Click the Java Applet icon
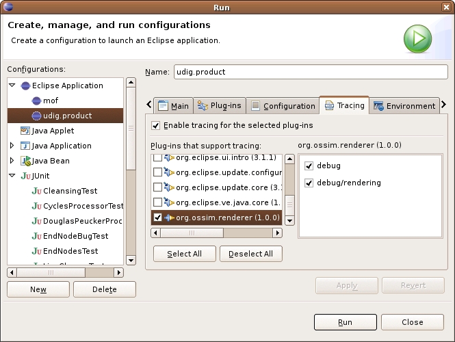This screenshot has height=342, width=455. tap(25, 131)
